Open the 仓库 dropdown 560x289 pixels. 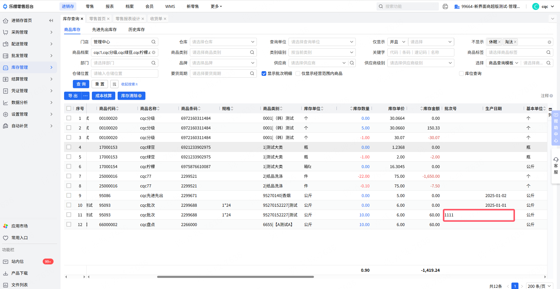click(223, 42)
